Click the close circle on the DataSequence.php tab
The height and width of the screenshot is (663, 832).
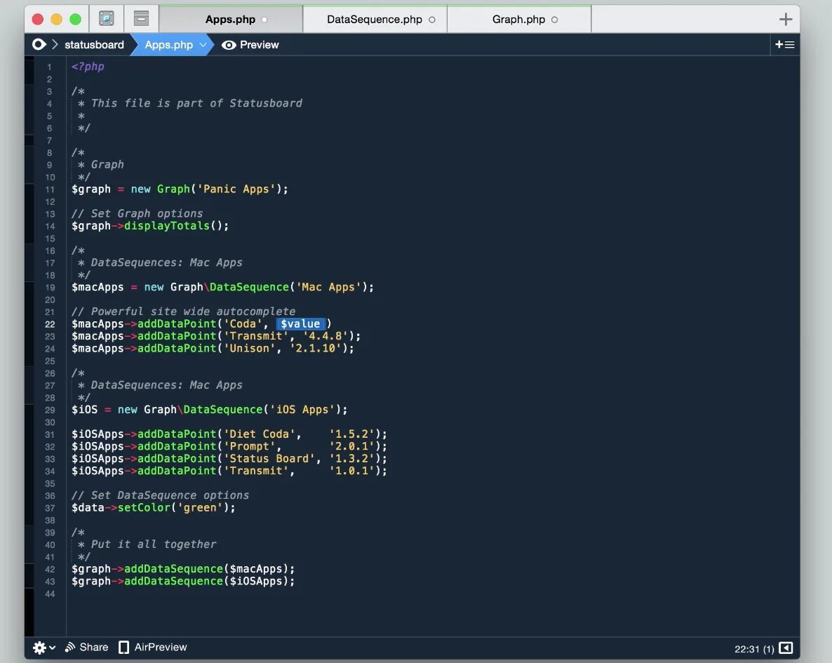(432, 20)
